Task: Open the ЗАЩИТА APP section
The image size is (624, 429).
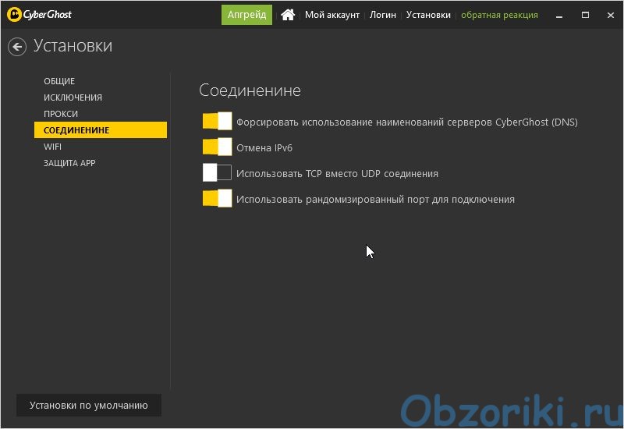Action: coord(69,163)
